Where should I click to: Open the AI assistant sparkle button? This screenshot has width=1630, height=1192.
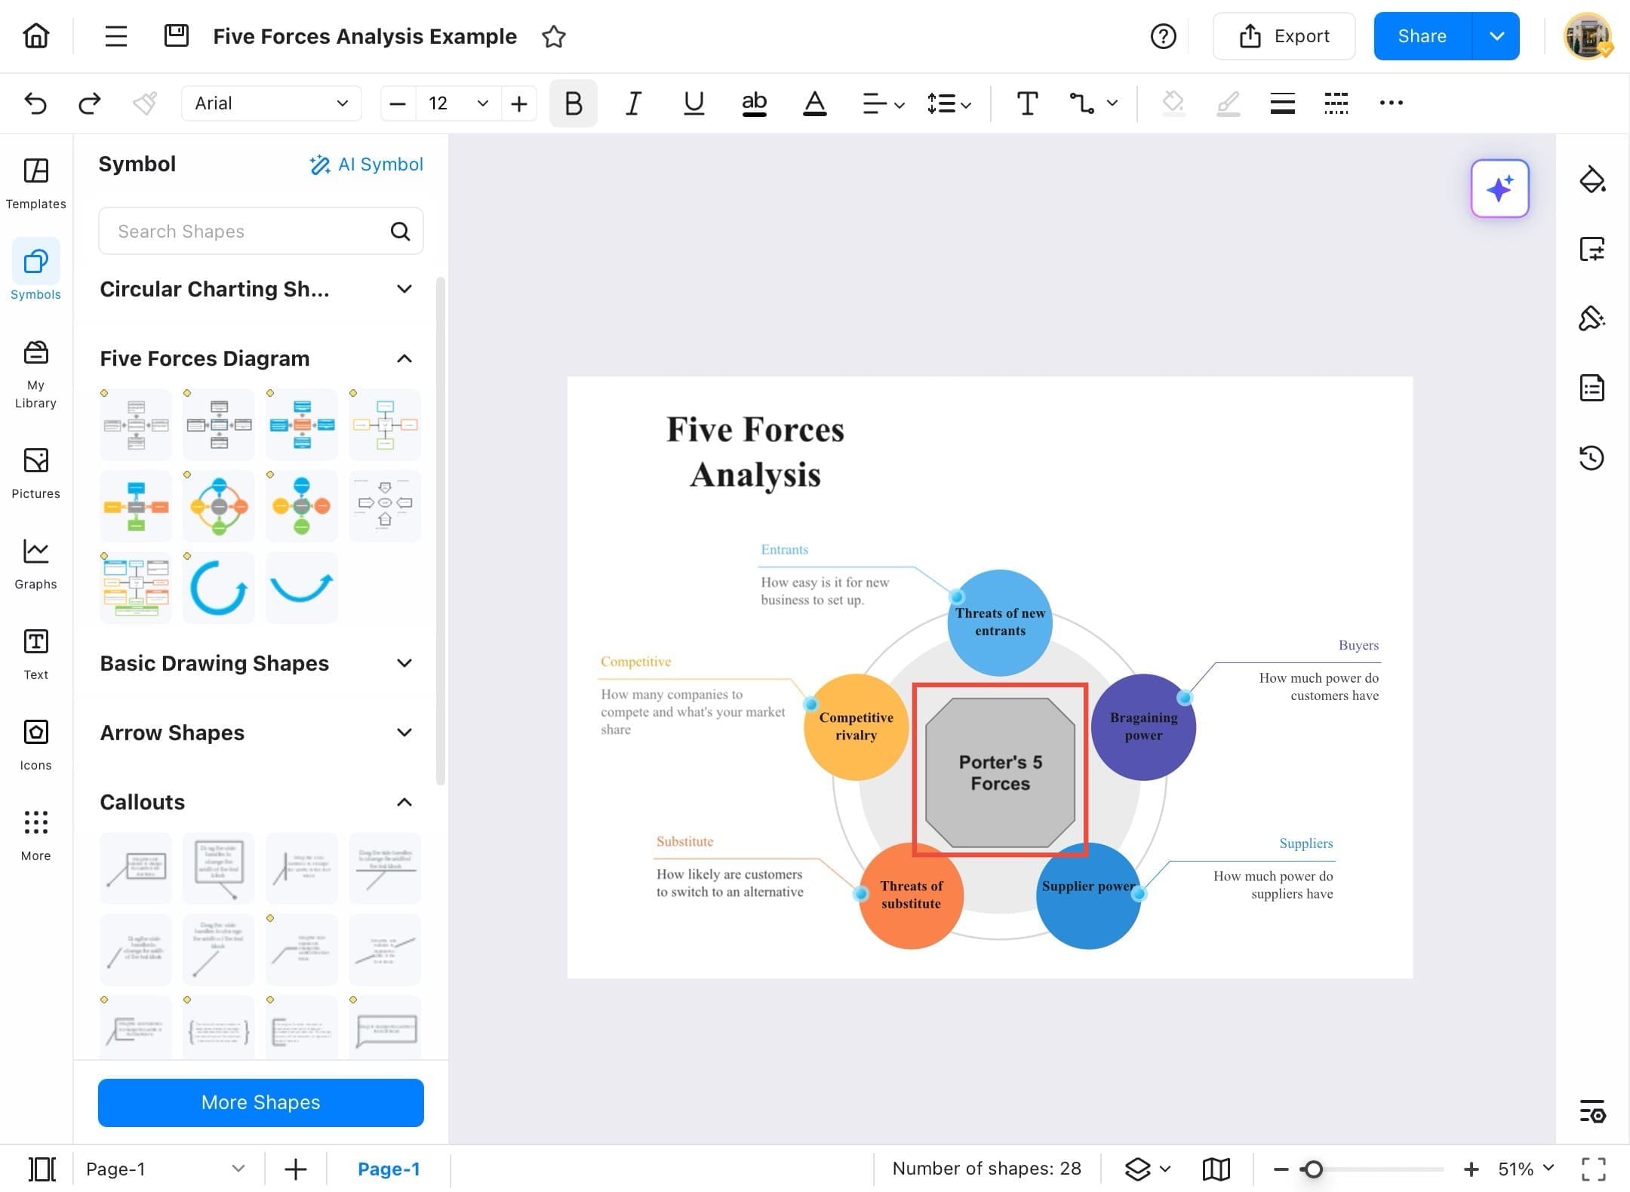tap(1499, 189)
